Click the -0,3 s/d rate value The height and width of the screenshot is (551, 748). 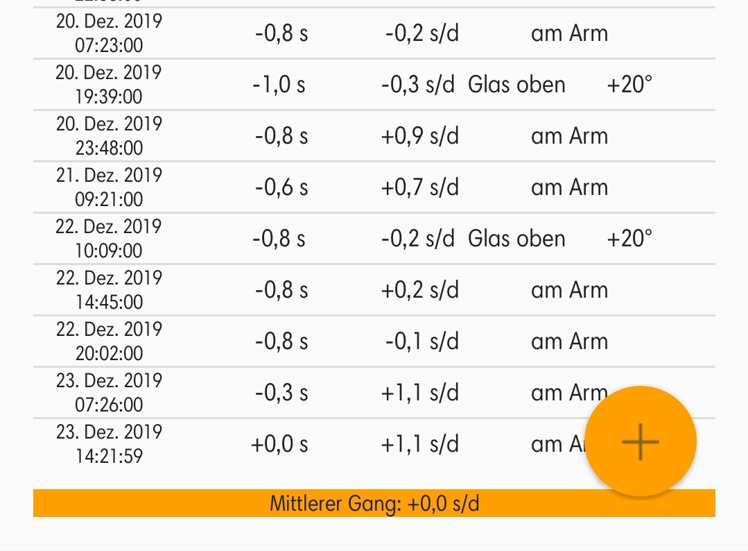click(x=418, y=85)
